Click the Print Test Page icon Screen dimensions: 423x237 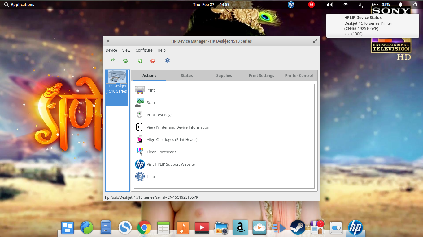click(140, 114)
